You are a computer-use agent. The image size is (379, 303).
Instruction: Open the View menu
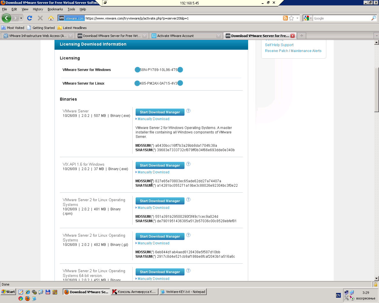(25, 9)
